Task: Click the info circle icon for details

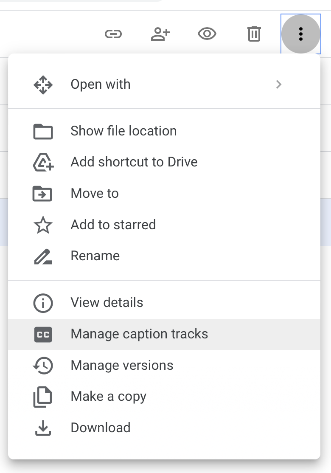Action: click(43, 303)
